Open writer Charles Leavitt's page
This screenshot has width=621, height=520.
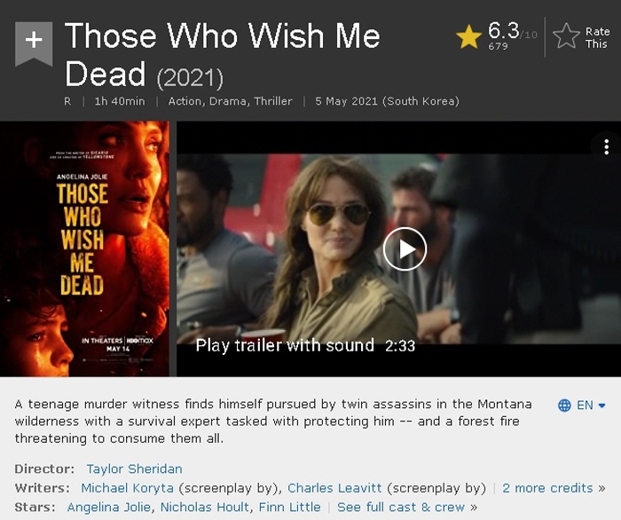(x=334, y=488)
